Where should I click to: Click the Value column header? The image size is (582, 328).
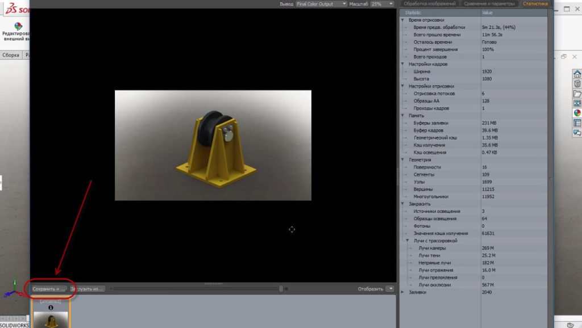click(514, 12)
